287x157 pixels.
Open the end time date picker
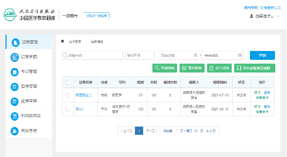pyautogui.click(x=222, y=55)
